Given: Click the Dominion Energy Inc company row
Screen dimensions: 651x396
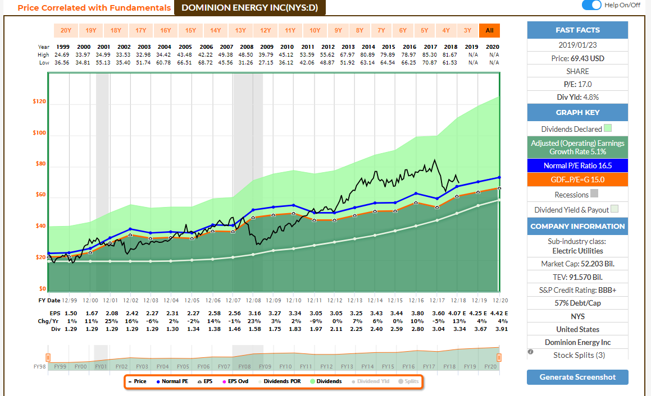Looking at the screenshot, I should click(x=577, y=342).
